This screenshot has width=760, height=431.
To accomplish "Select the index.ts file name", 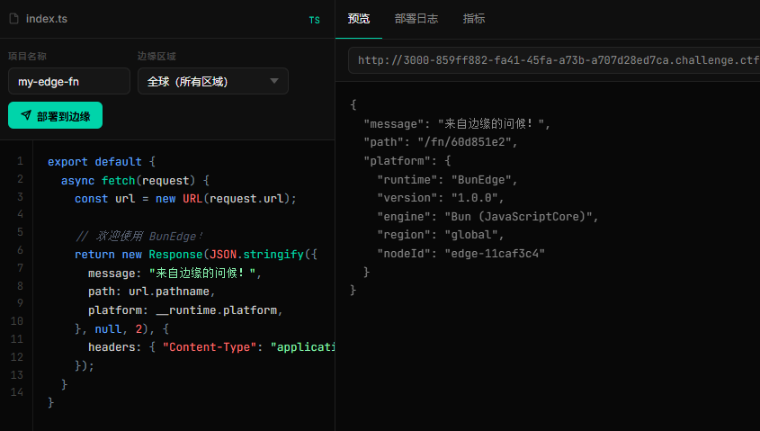I will coord(47,19).
